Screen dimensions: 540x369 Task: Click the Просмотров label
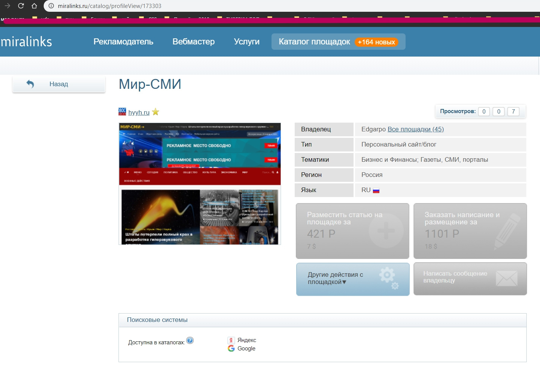(x=458, y=111)
